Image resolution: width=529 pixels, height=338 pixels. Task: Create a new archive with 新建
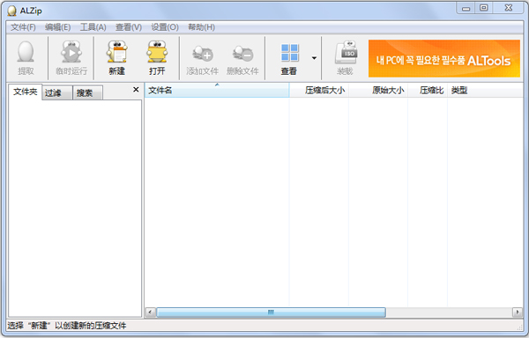(x=116, y=52)
